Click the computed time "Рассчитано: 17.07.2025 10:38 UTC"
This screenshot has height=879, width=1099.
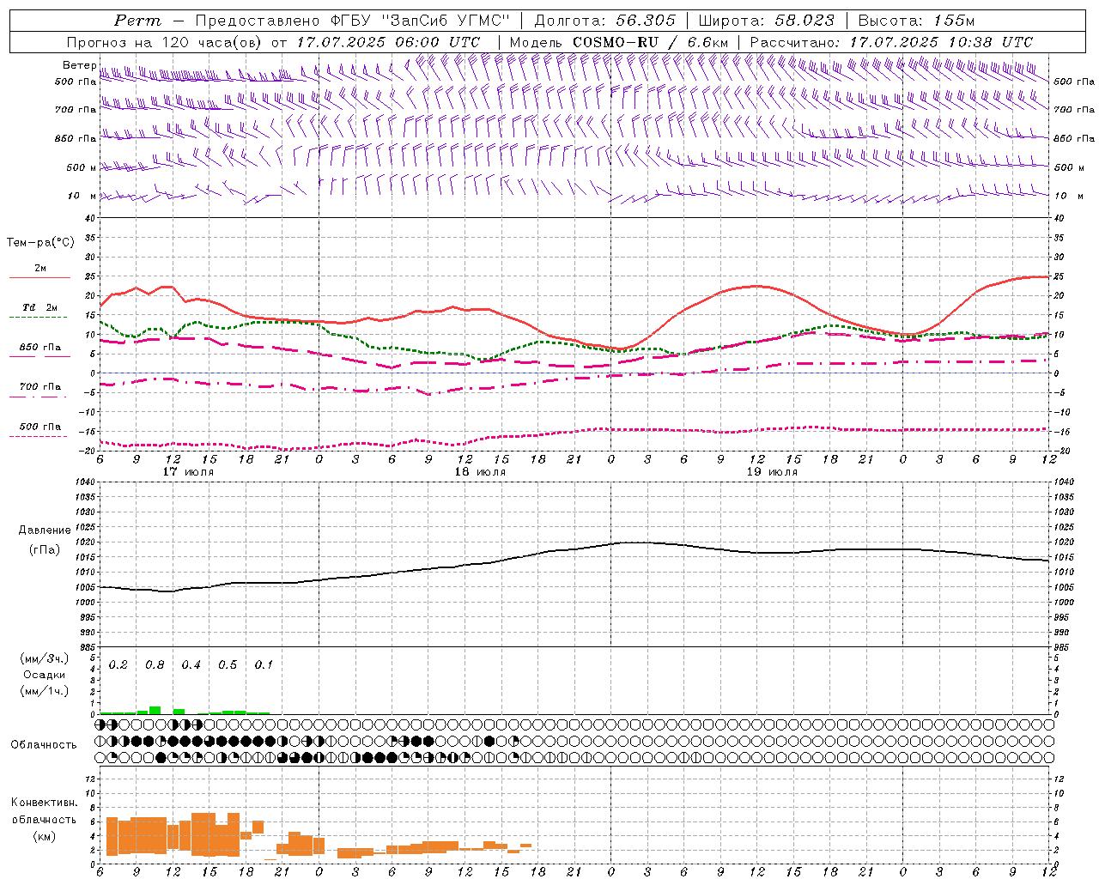(891, 42)
